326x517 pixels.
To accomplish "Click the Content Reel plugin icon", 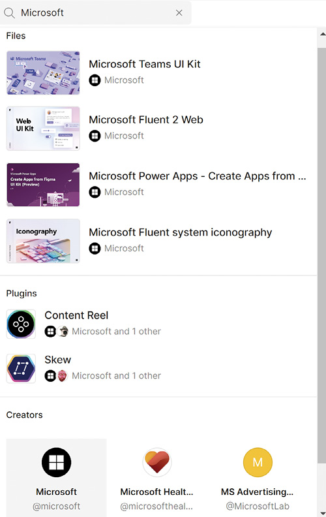I will [21, 324].
